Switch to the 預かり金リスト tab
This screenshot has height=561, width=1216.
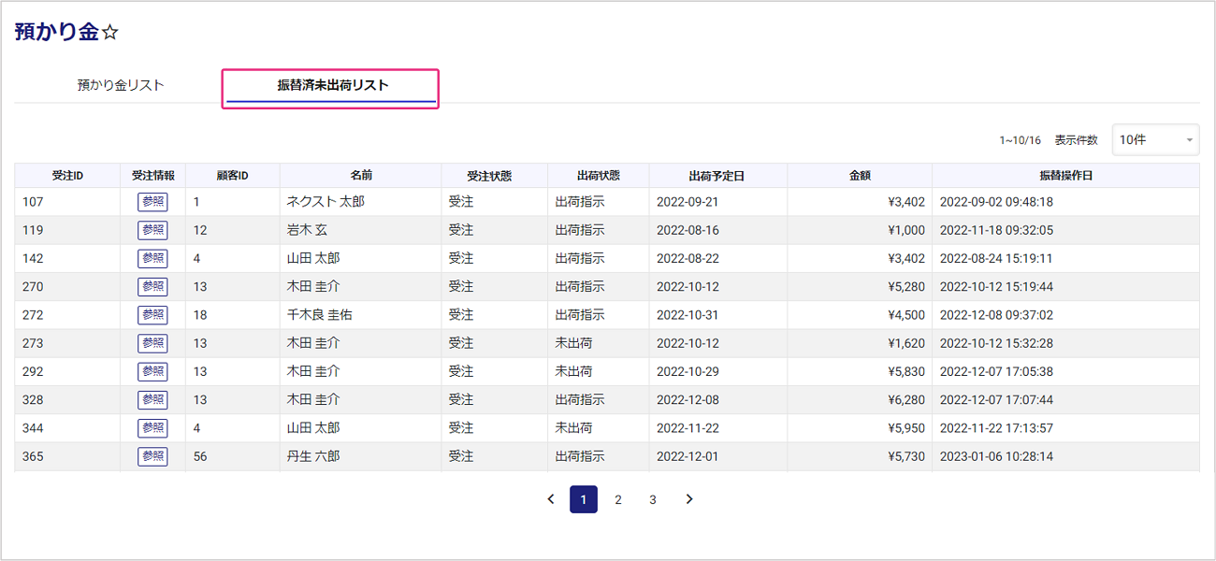121,85
